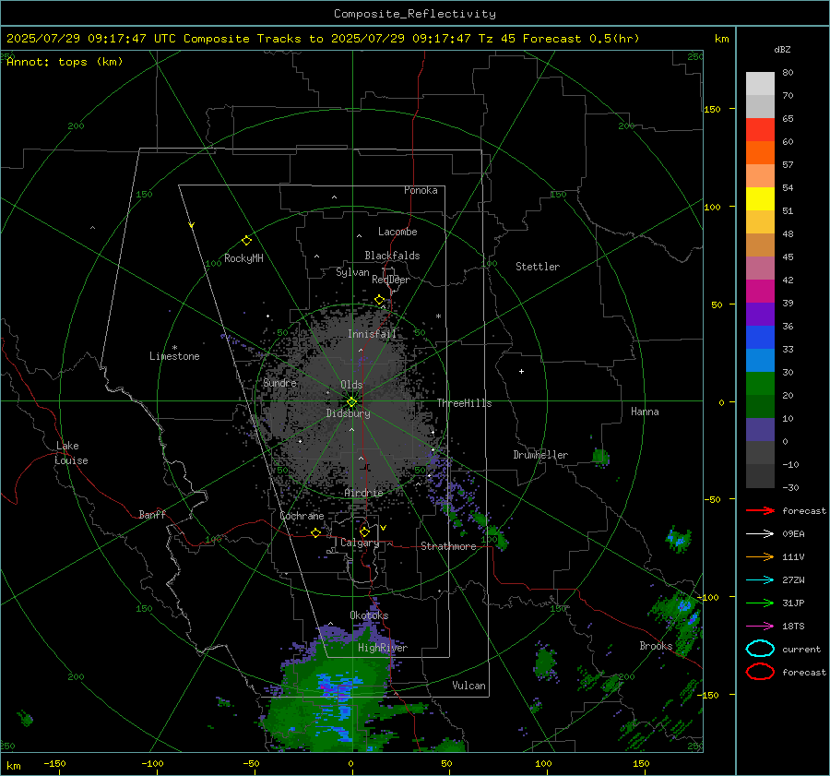Click the 51 dBZ yellow color swatch
Image resolution: width=830 pixels, height=776 pixels.
coord(760,199)
